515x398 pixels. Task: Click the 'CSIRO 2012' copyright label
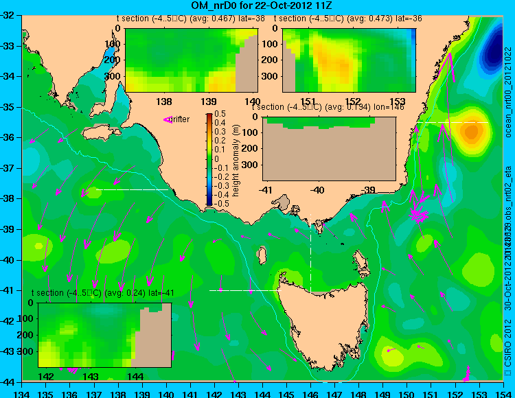coord(508,347)
